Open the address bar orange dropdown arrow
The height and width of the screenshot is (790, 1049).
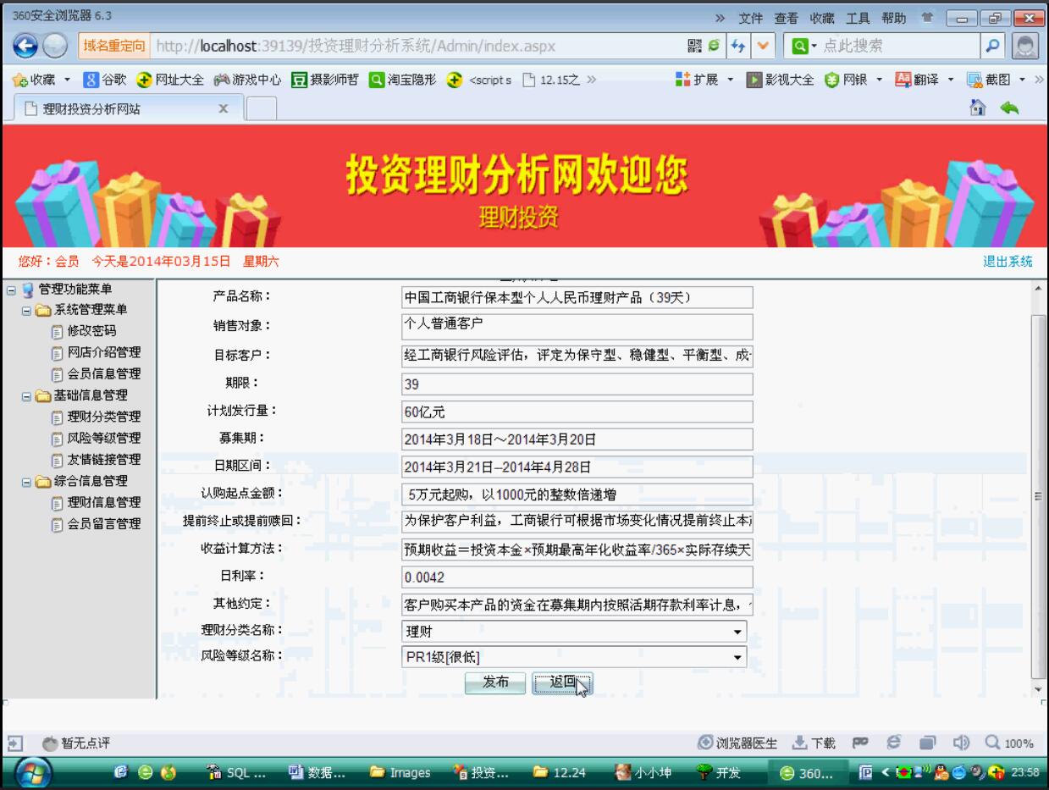(x=761, y=45)
